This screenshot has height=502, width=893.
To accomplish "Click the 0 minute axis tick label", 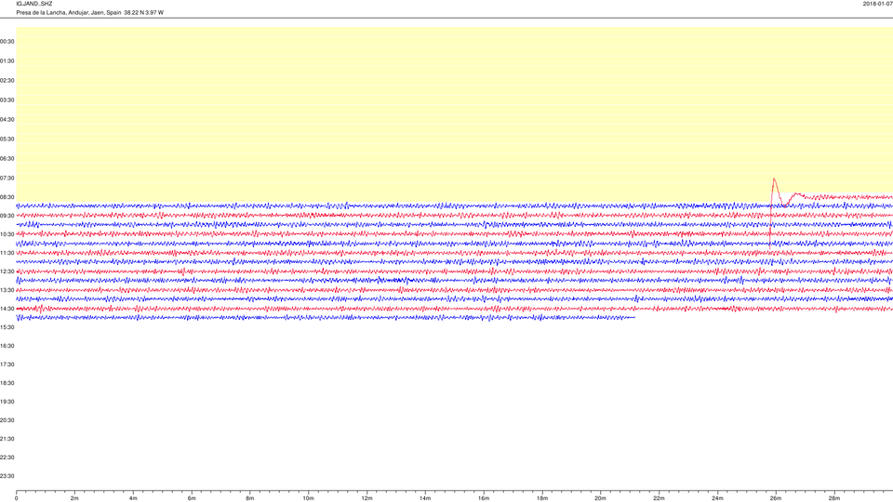I will [16, 498].
